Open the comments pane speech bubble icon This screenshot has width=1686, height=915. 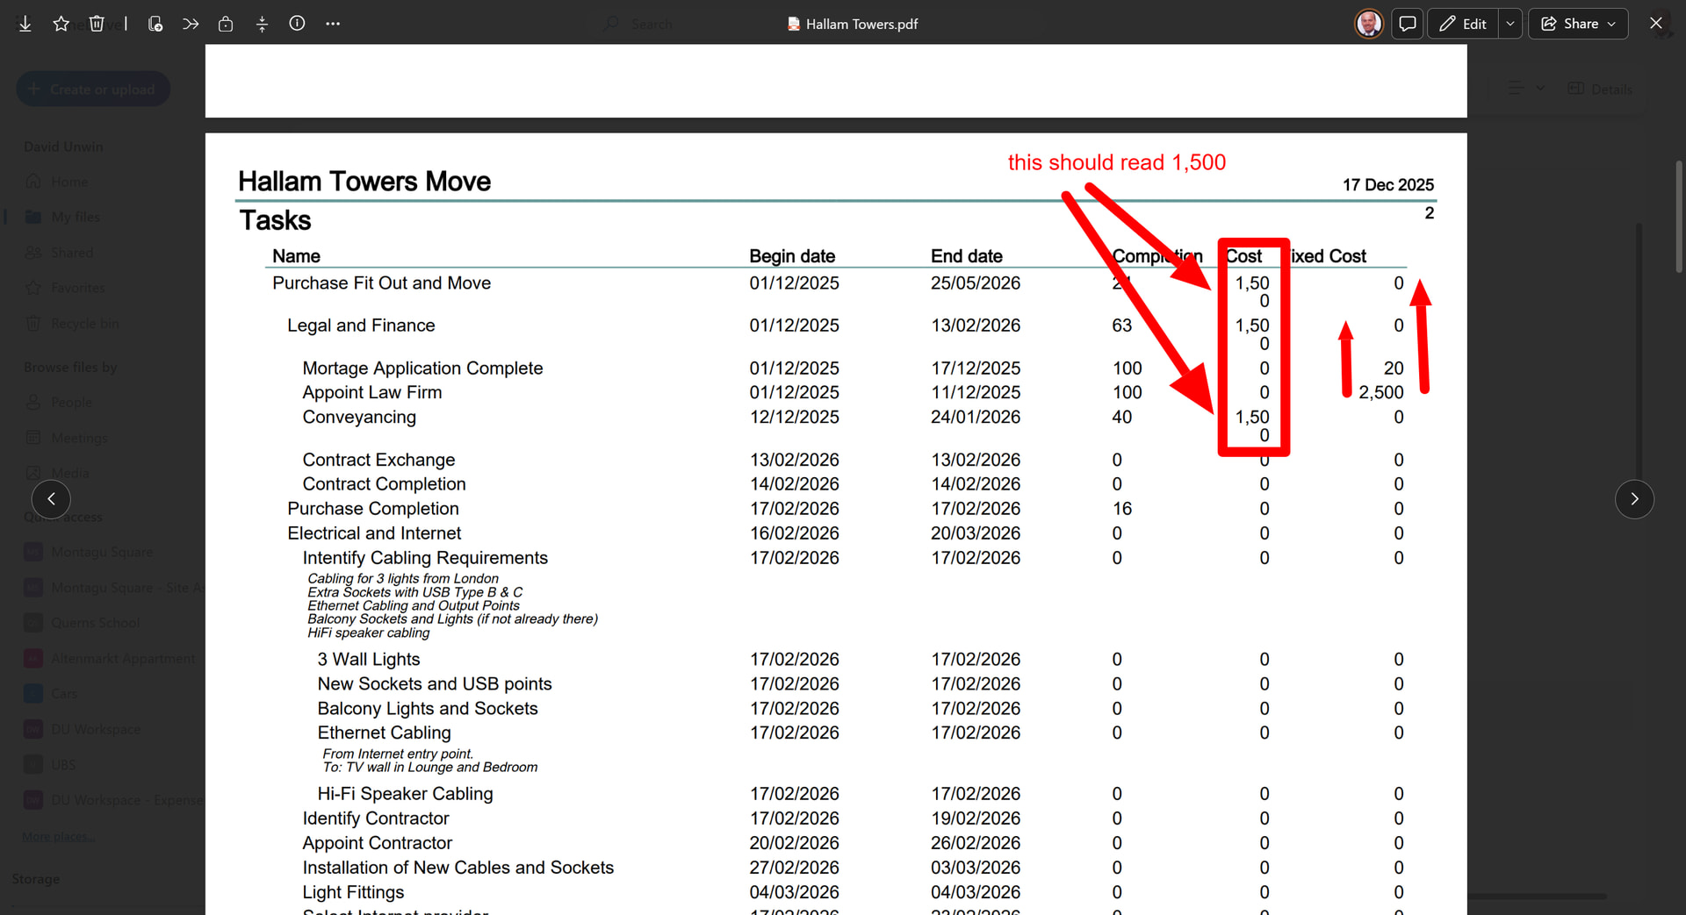(x=1407, y=24)
